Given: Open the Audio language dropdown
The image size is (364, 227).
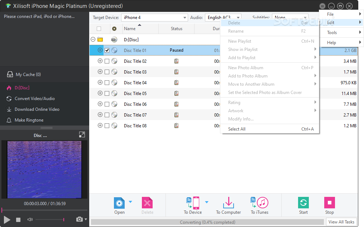Looking at the screenshot, I should tap(223, 18).
